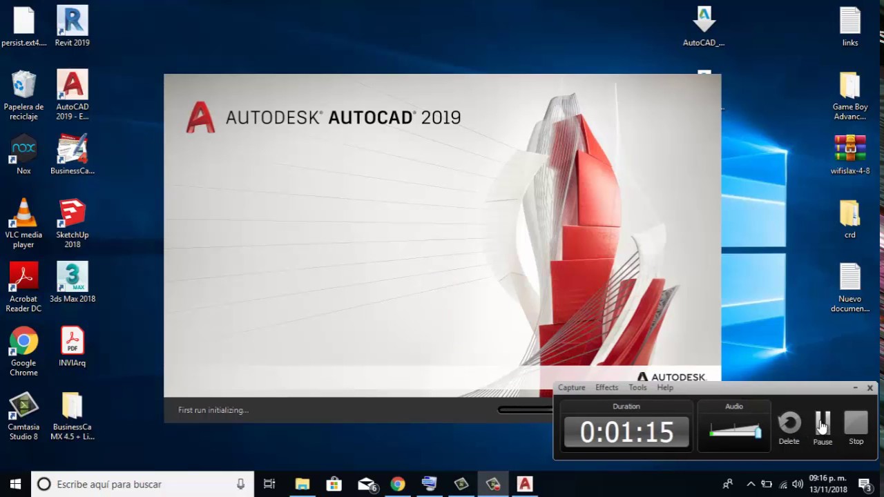Image resolution: width=884 pixels, height=497 pixels.
Task: Open File Explorer from taskbar
Action: tap(302, 484)
